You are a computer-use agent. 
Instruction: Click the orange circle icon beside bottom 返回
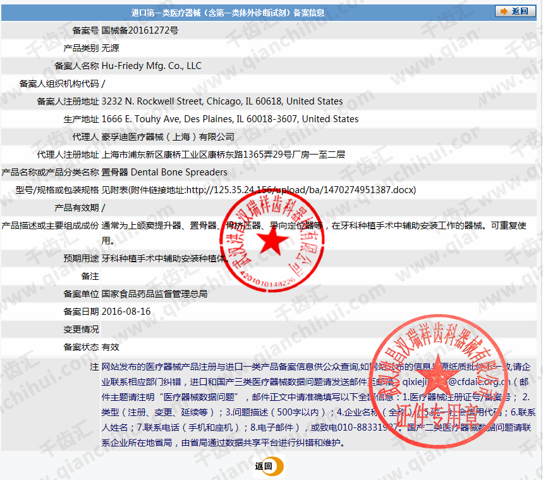click(278, 467)
